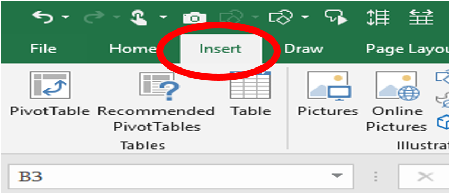
Task: Select the Touch/Mouse Mode hand icon
Action: [139, 17]
